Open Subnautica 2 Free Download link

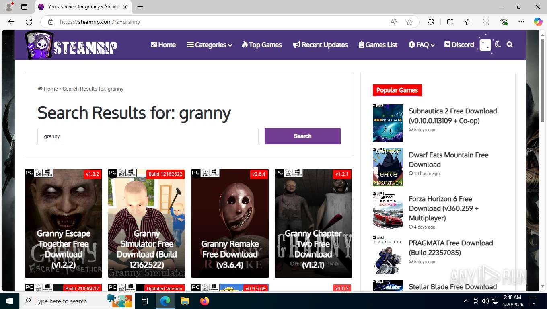(x=453, y=116)
